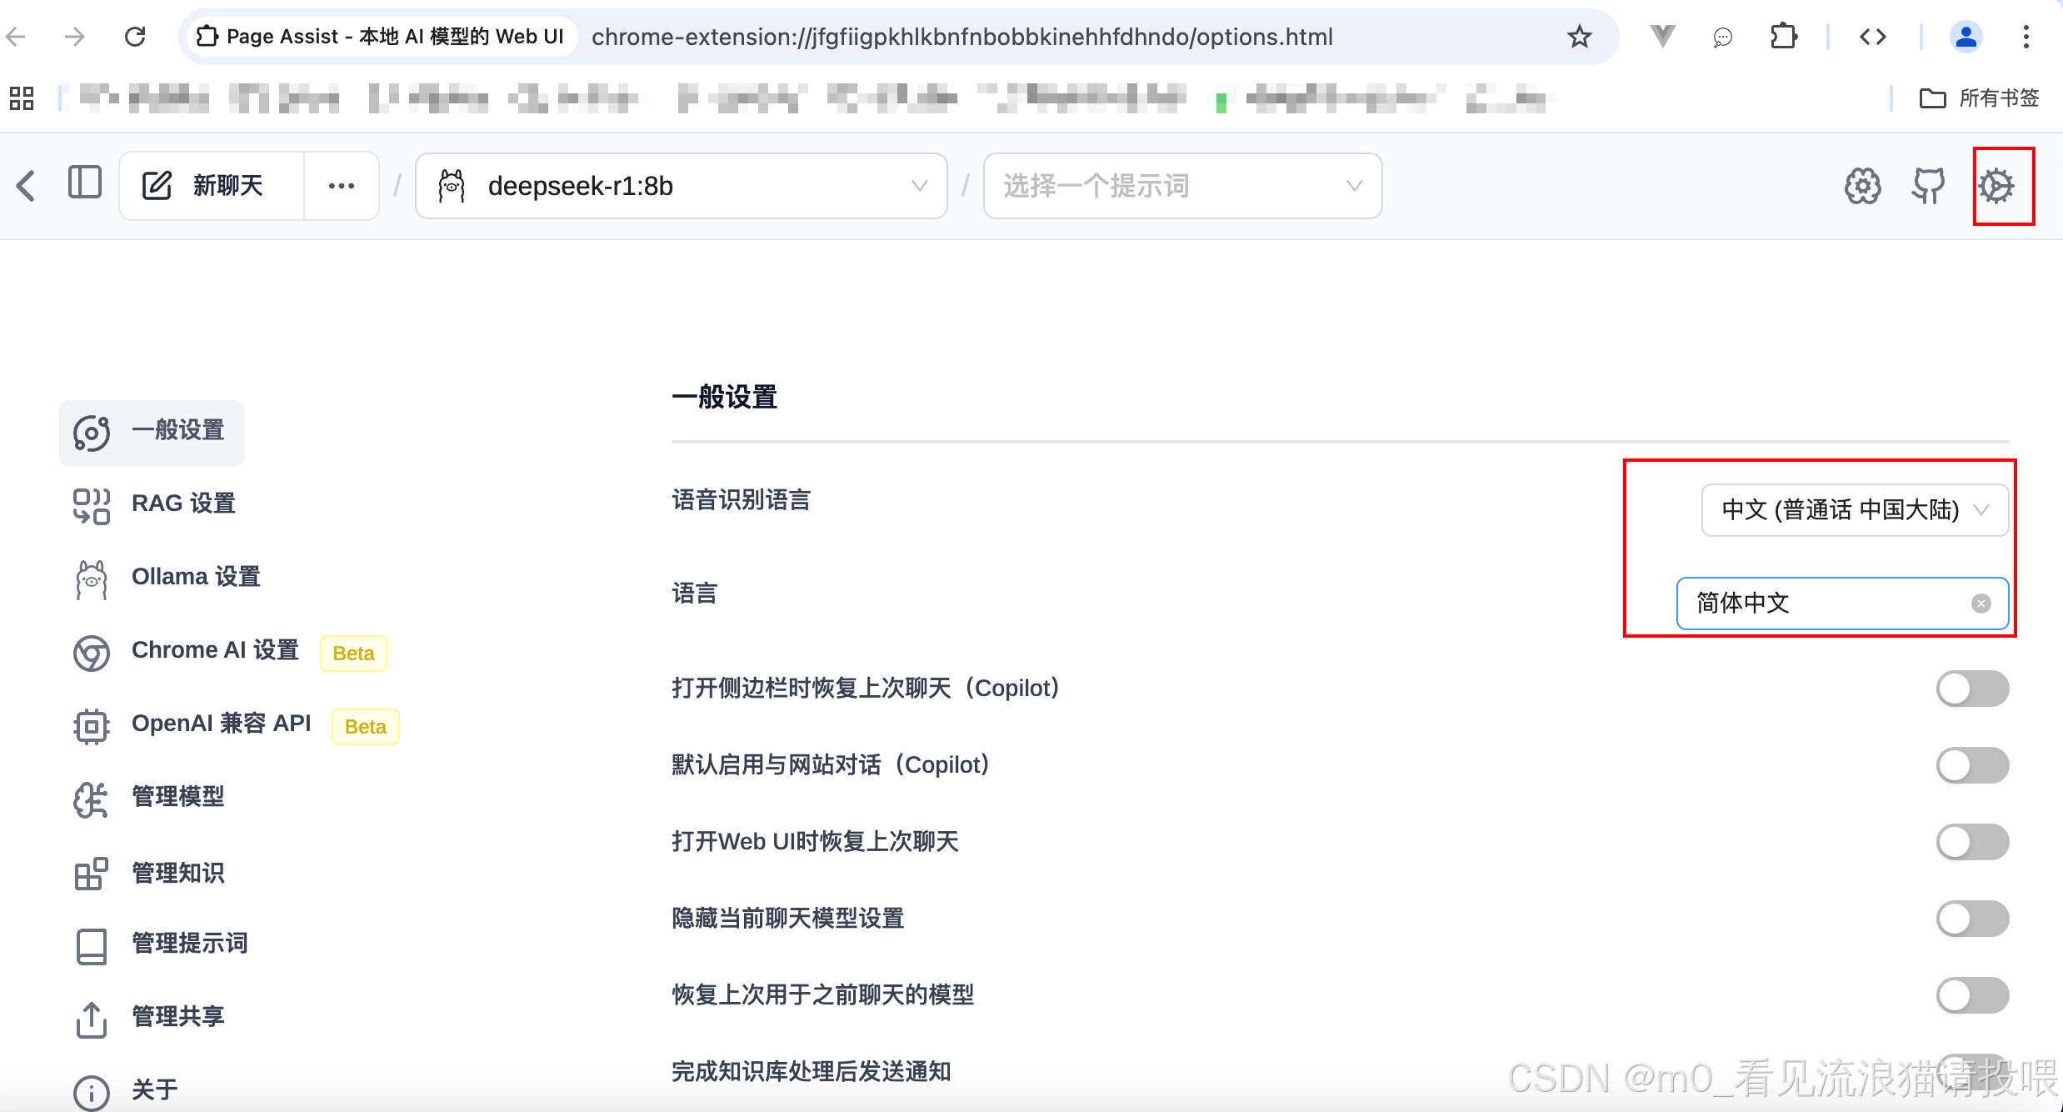The width and height of the screenshot is (2063, 1112).
Task: Toggle hide current chat model settings
Action: click(x=1971, y=919)
